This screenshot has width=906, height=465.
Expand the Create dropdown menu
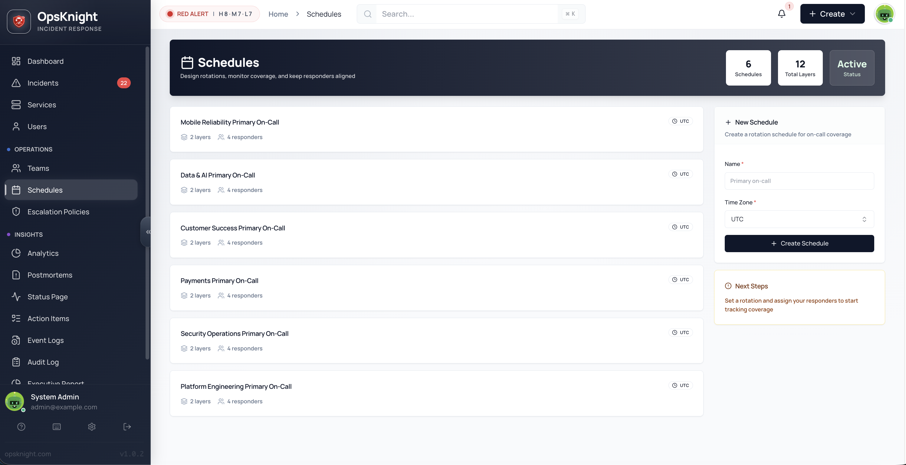[832, 14]
